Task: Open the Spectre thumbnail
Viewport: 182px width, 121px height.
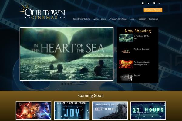Action: (x=126, y=77)
